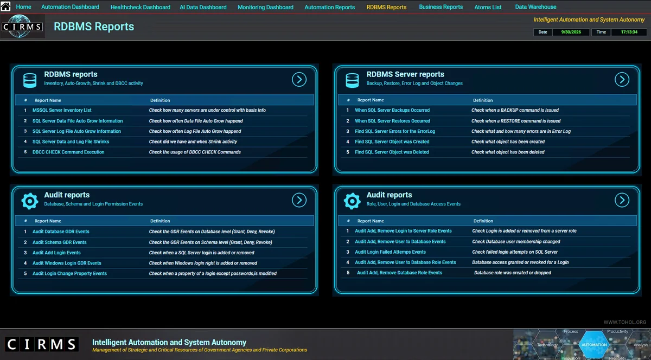Open Audit Add, Remove User to Database Role Events
This screenshot has width=651, height=360.
tap(405, 262)
